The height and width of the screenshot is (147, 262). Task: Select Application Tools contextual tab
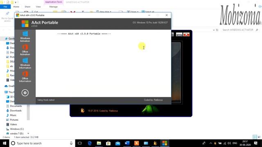tap(54, 2)
